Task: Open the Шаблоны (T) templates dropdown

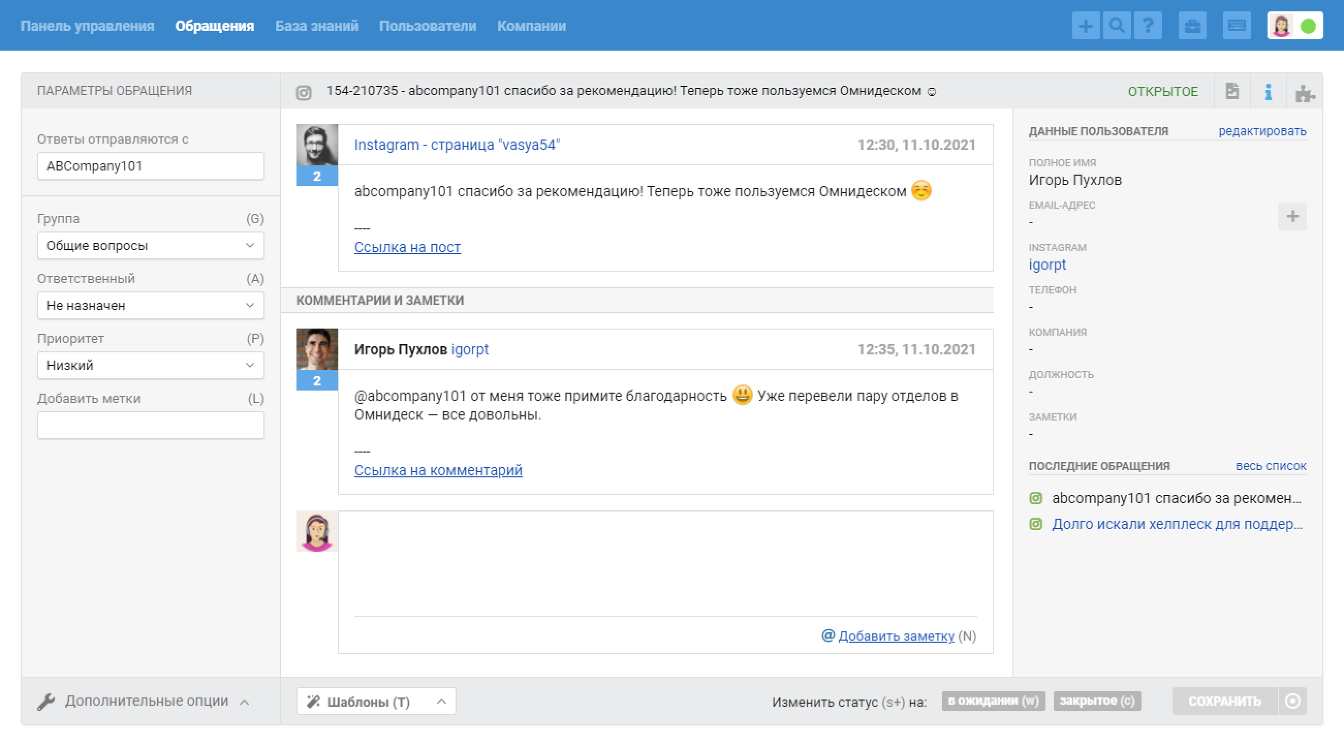Action: [376, 701]
